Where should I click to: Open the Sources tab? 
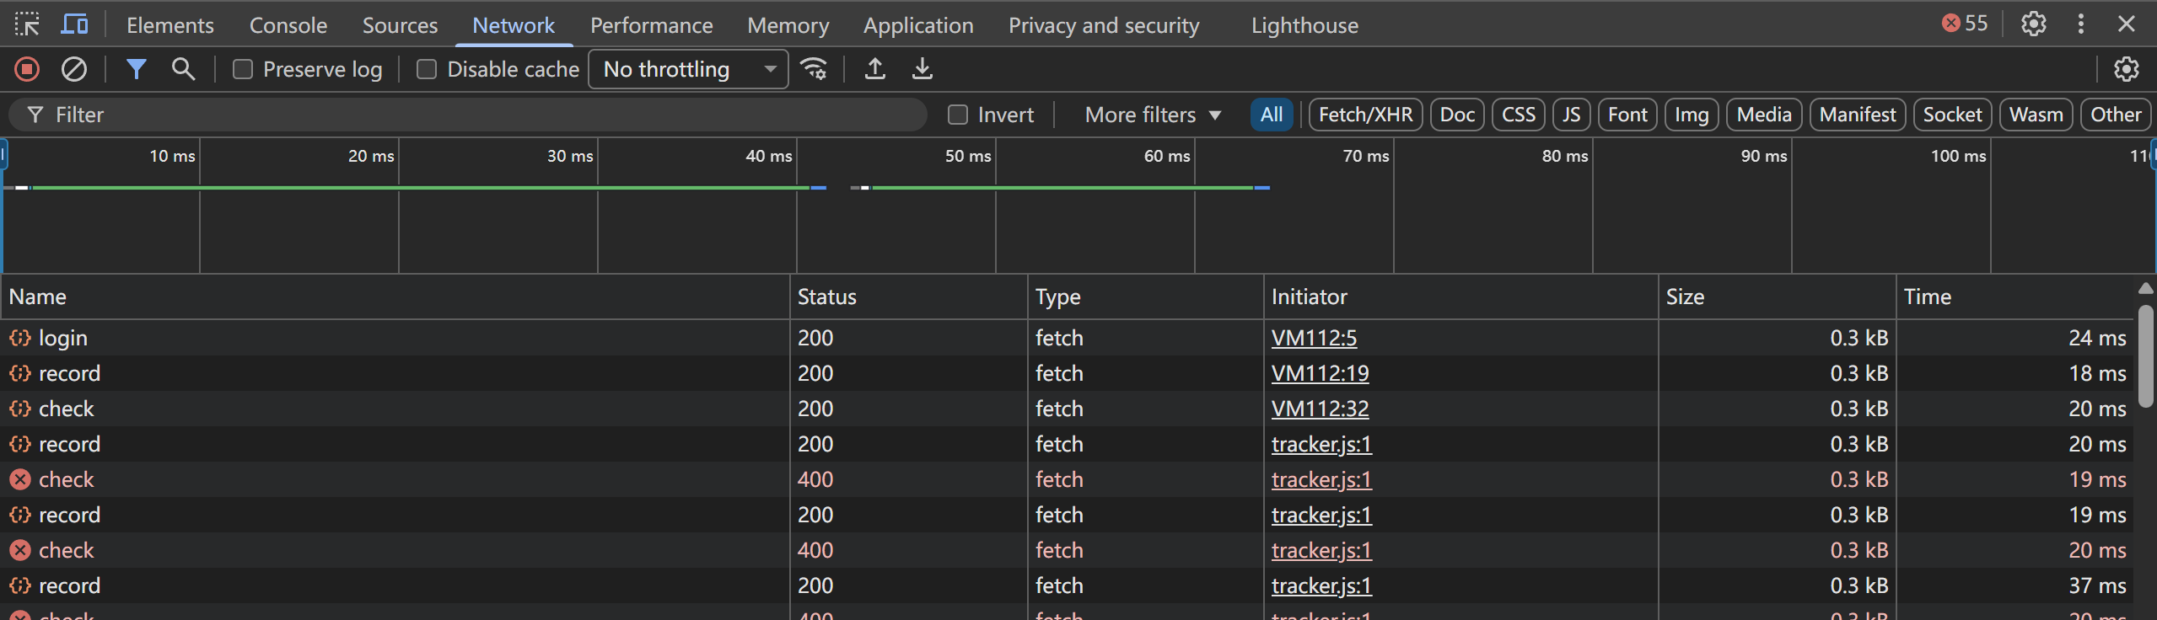click(400, 25)
